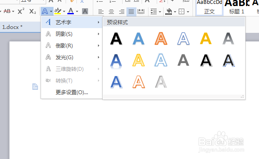Choose the light blue glow outline A preset

[161, 60]
